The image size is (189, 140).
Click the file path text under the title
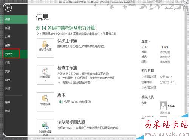pyautogui.click(x=76, y=34)
